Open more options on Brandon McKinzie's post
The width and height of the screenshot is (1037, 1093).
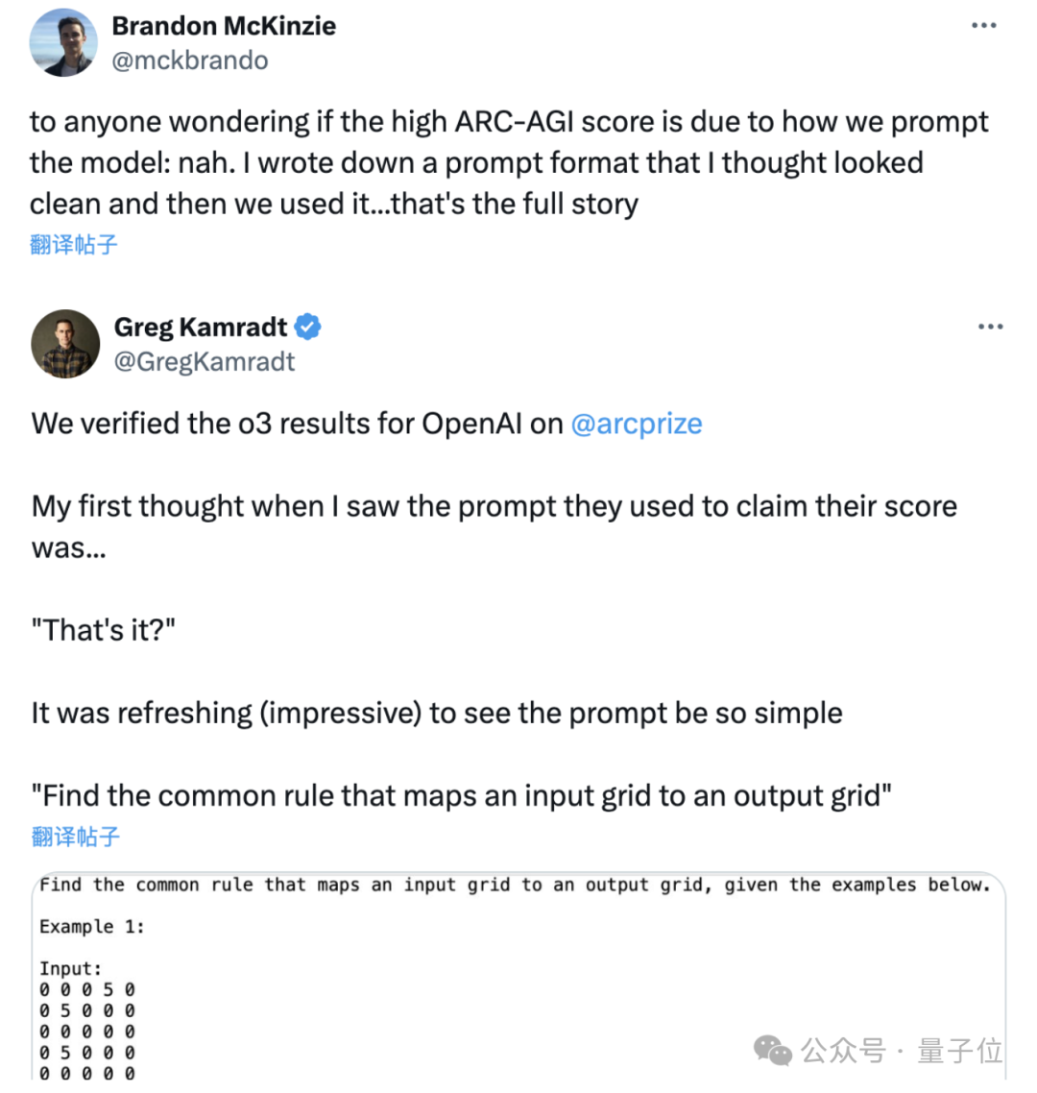coord(984,26)
